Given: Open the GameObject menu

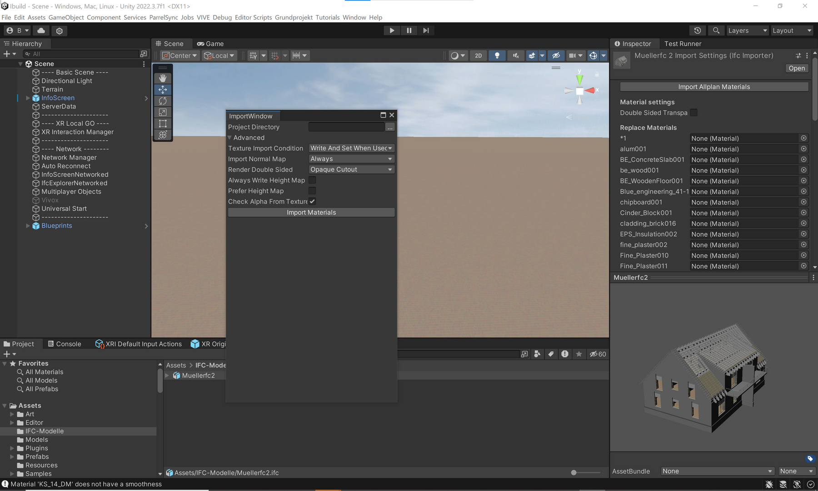Looking at the screenshot, I should [x=66, y=17].
